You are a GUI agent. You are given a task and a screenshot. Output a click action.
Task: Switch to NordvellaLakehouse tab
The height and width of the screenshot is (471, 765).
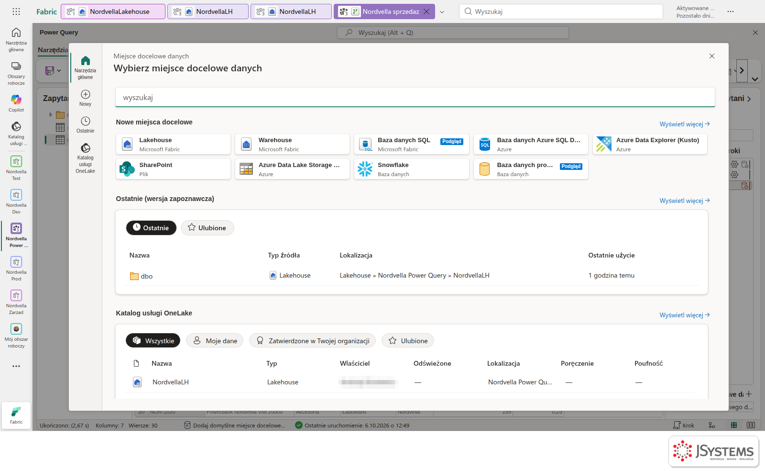(x=114, y=11)
